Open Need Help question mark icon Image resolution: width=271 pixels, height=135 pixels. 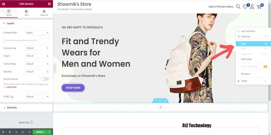(x=32, y=123)
